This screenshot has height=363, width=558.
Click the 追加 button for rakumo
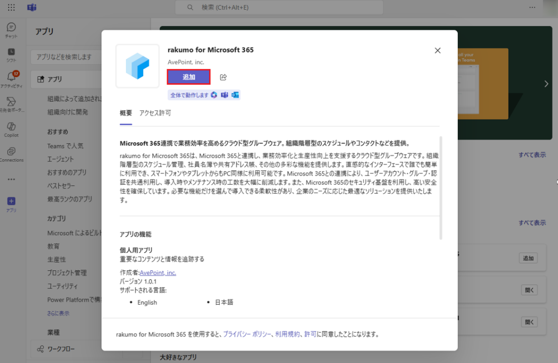click(189, 77)
